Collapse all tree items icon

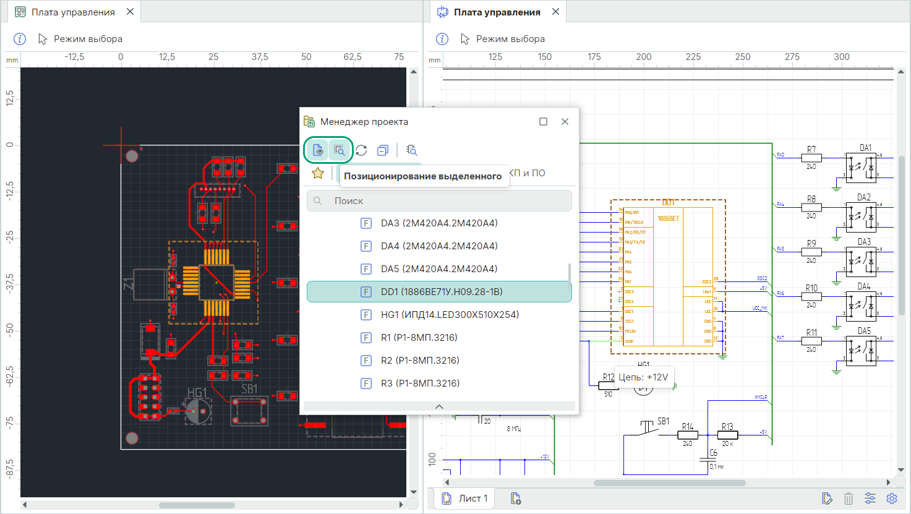point(383,150)
